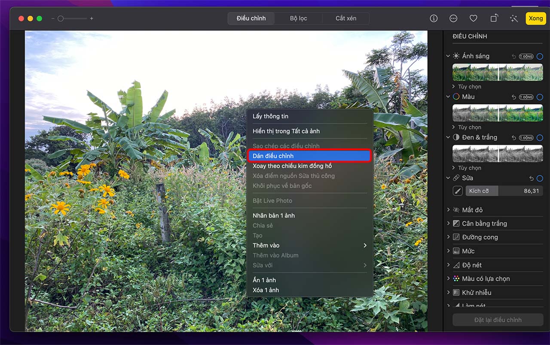Expand the Khử nhiễu section chevron
The width and height of the screenshot is (550, 345).
click(448, 293)
